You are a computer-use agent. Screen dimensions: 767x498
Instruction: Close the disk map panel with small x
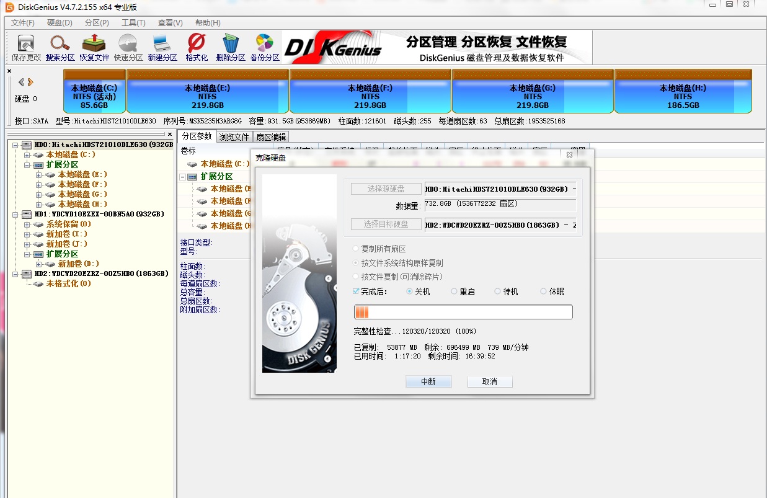(9, 71)
